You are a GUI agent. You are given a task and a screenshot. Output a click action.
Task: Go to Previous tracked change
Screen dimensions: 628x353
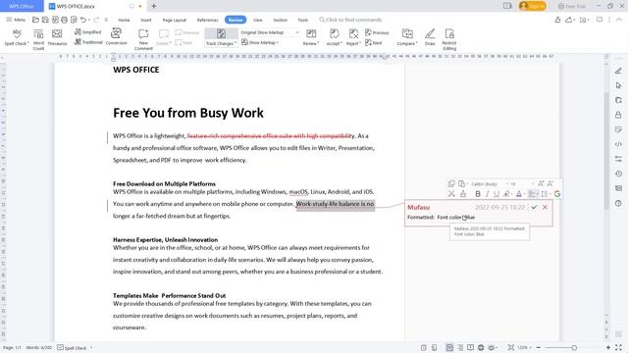pyautogui.click(x=377, y=32)
